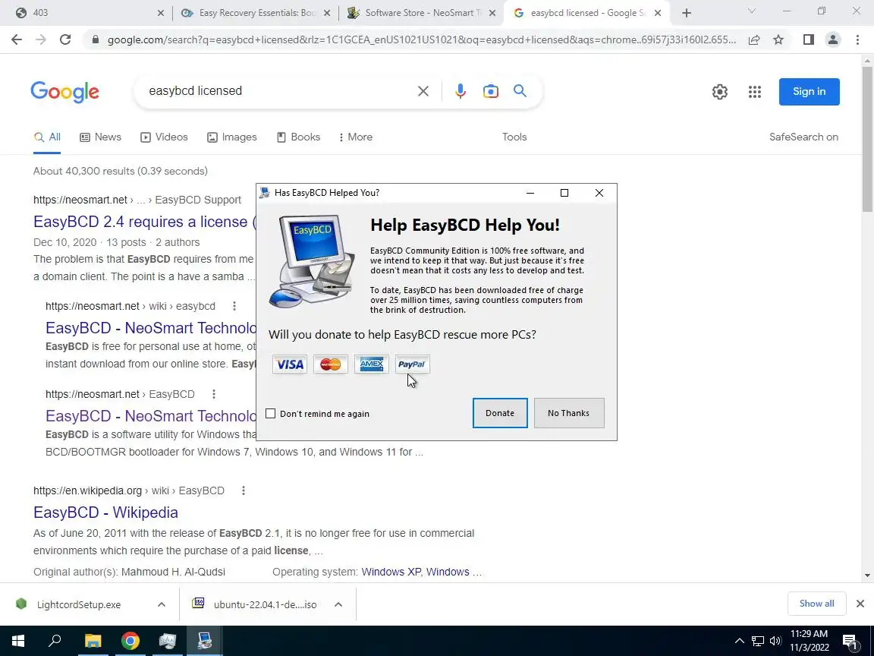Image resolution: width=874 pixels, height=656 pixels.
Task: Expand the More search filters menu
Action: [x=356, y=137]
